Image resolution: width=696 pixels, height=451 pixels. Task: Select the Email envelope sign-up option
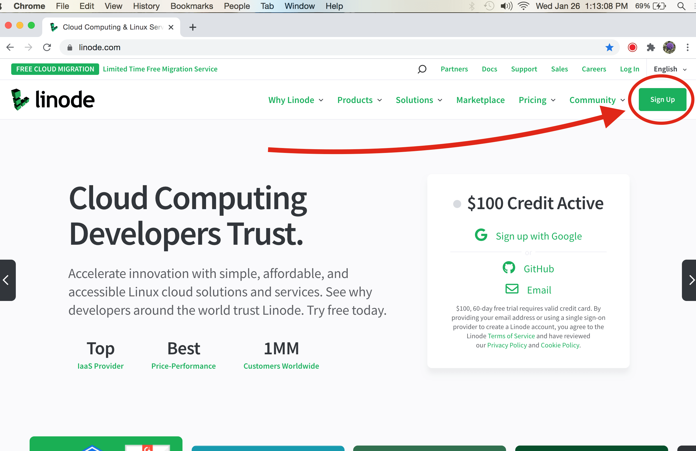[x=512, y=289]
